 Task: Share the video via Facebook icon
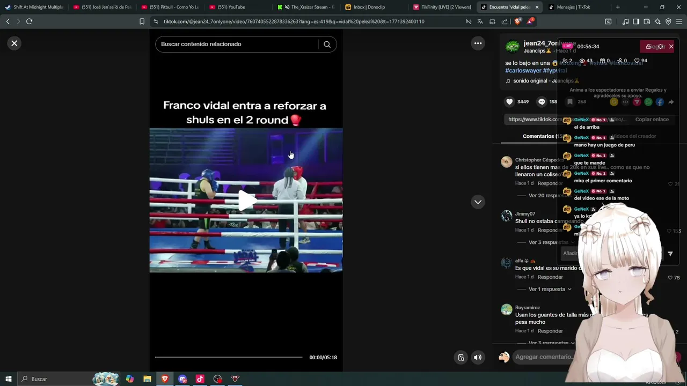point(660,102)
